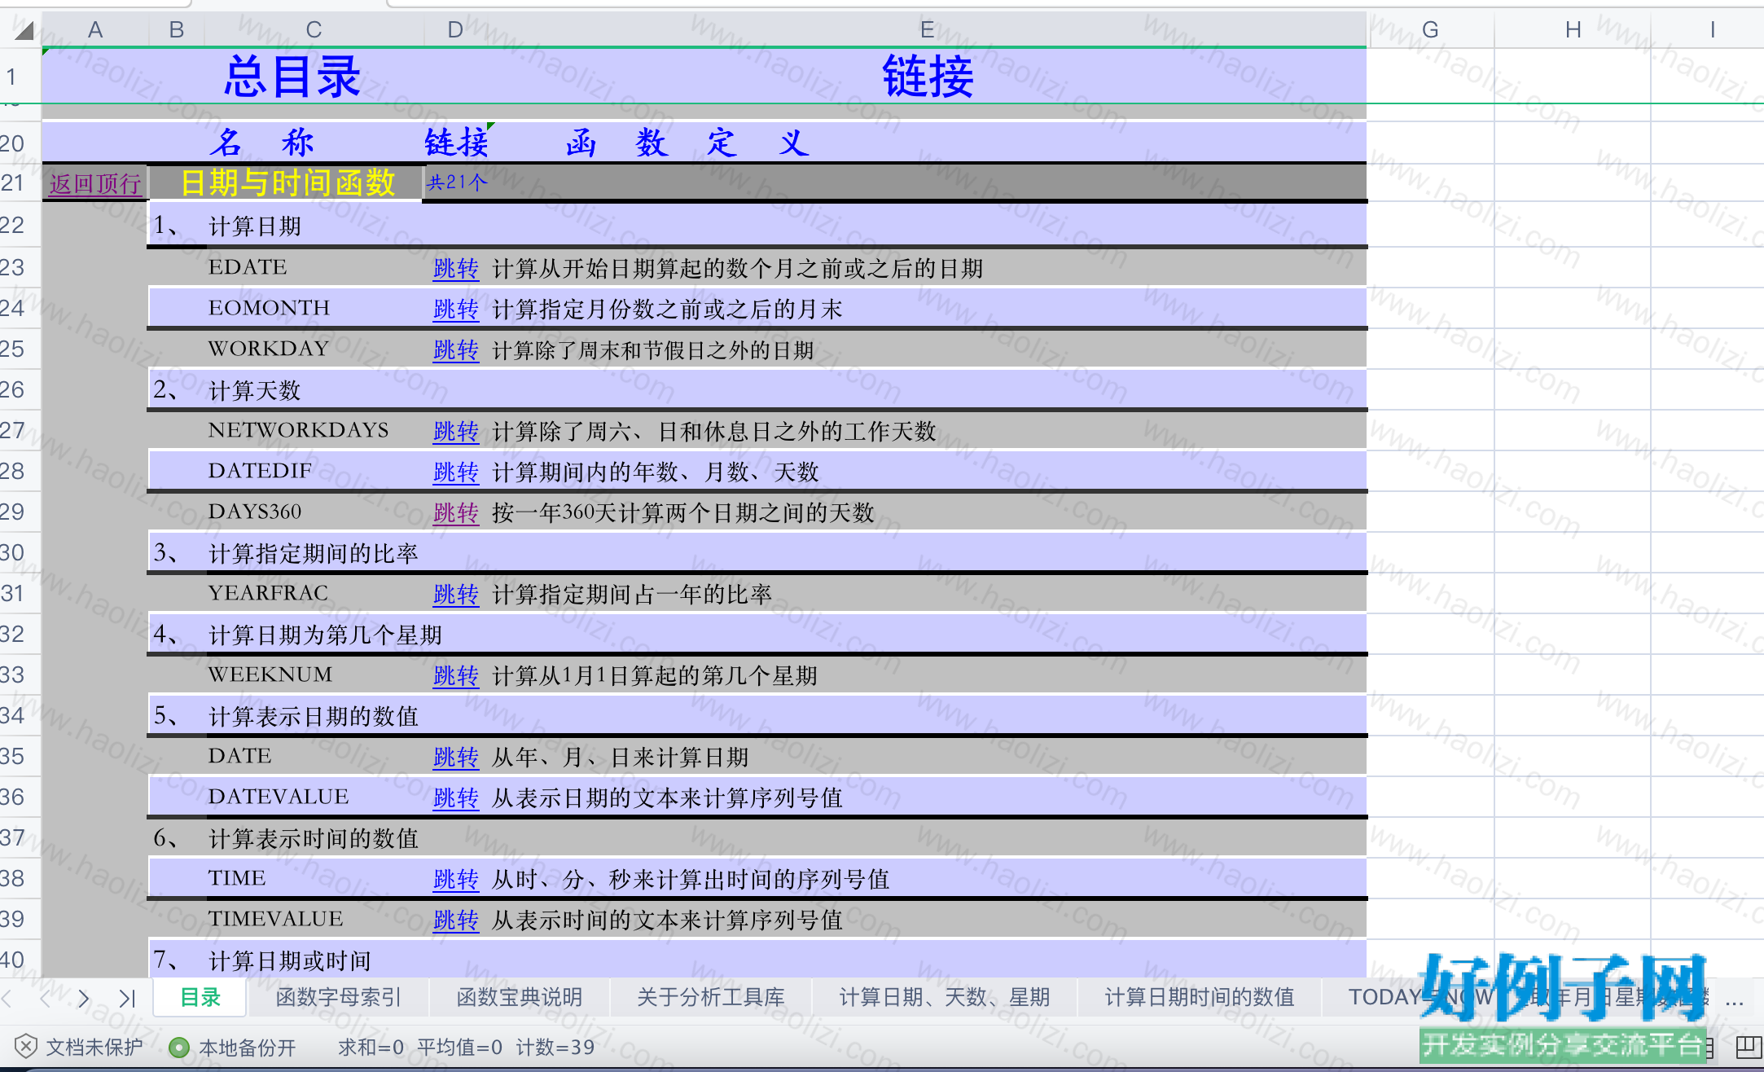This screenshot has height=1072, width=1764.
Task: Open the 目录 sheet tab
Action: point(200,997)
